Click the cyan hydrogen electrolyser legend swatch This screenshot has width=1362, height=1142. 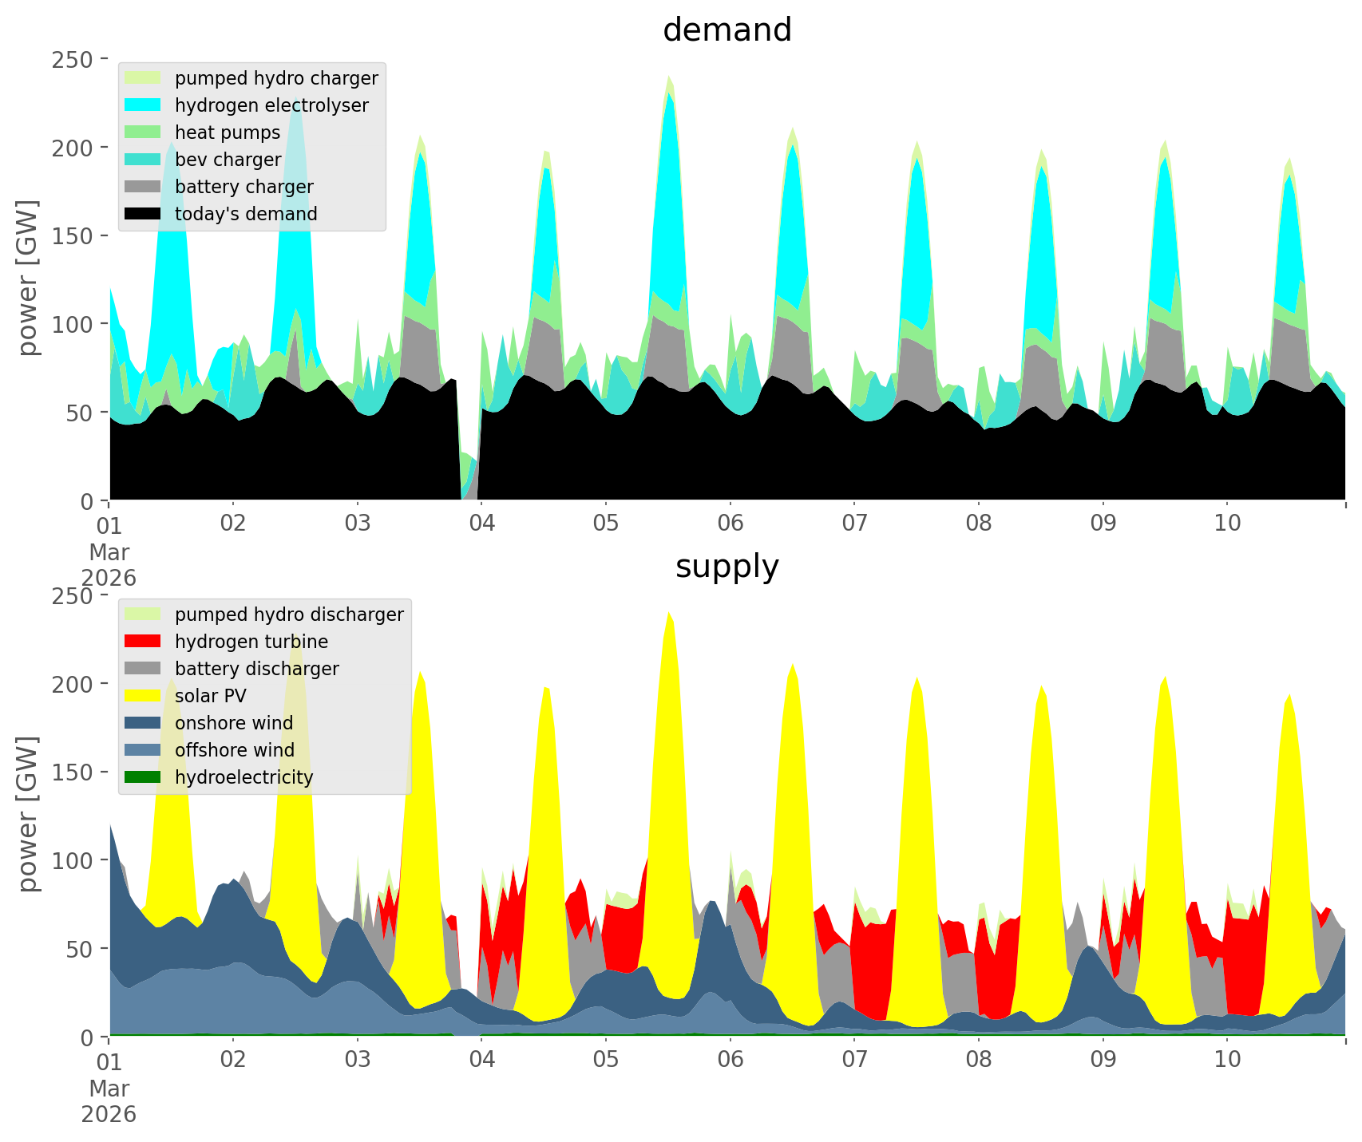point(144,105)
